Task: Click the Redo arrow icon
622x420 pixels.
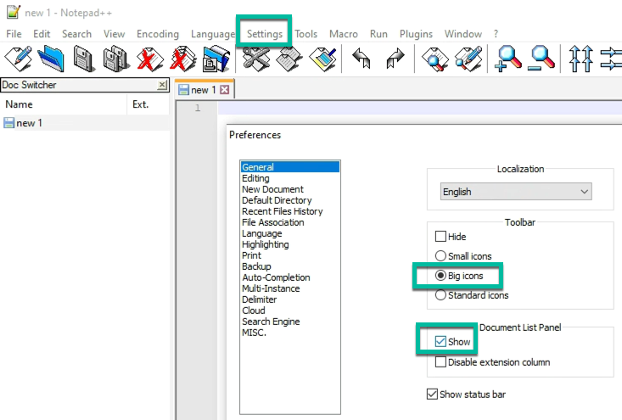Action: point(395,59)
